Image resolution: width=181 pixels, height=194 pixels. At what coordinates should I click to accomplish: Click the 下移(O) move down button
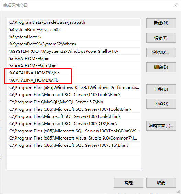[161, 104]
